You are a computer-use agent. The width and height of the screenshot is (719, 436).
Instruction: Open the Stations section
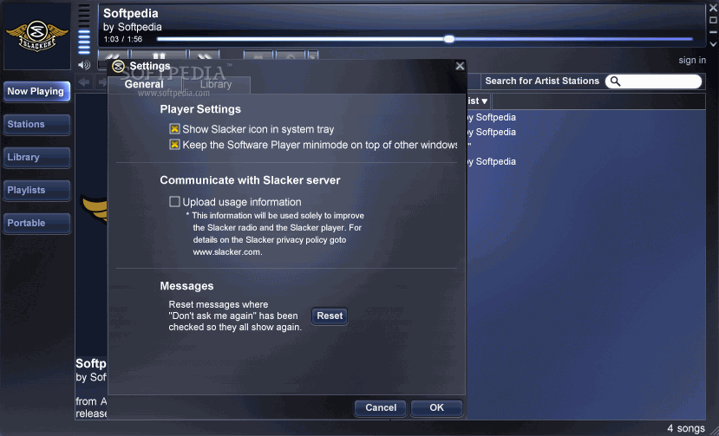pos(36,124)
